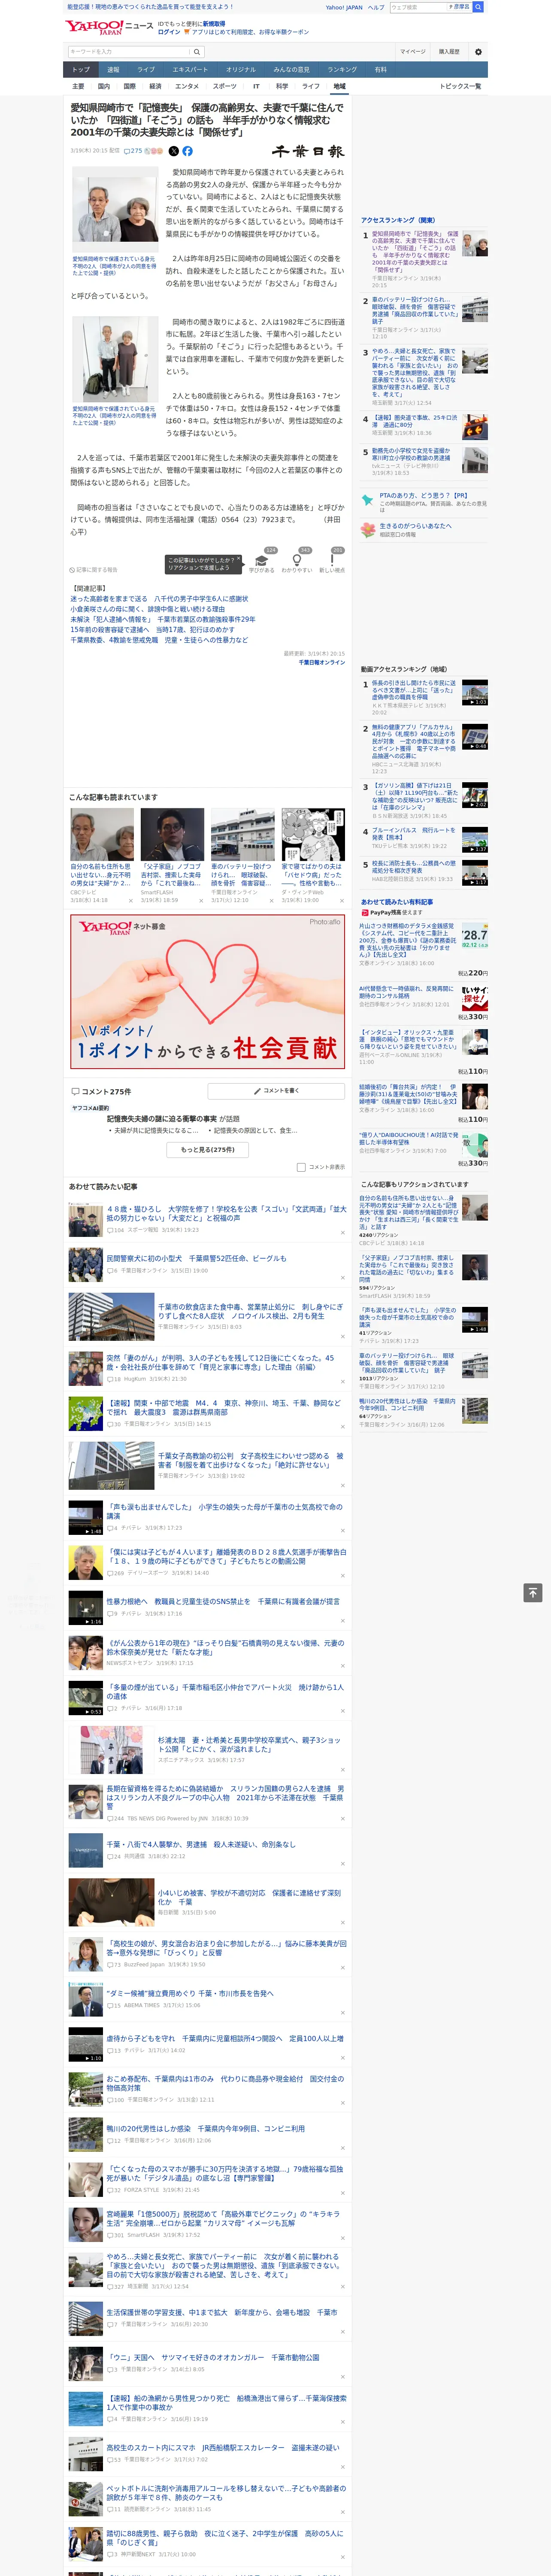Open the article 民間警察犬に初の小型犬
The image size is (551, 2576).
[x=196, y=1259]
